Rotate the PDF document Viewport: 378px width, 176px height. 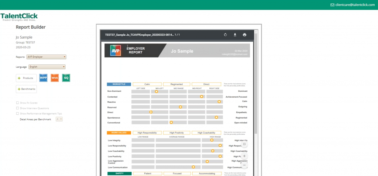(226, 35)
